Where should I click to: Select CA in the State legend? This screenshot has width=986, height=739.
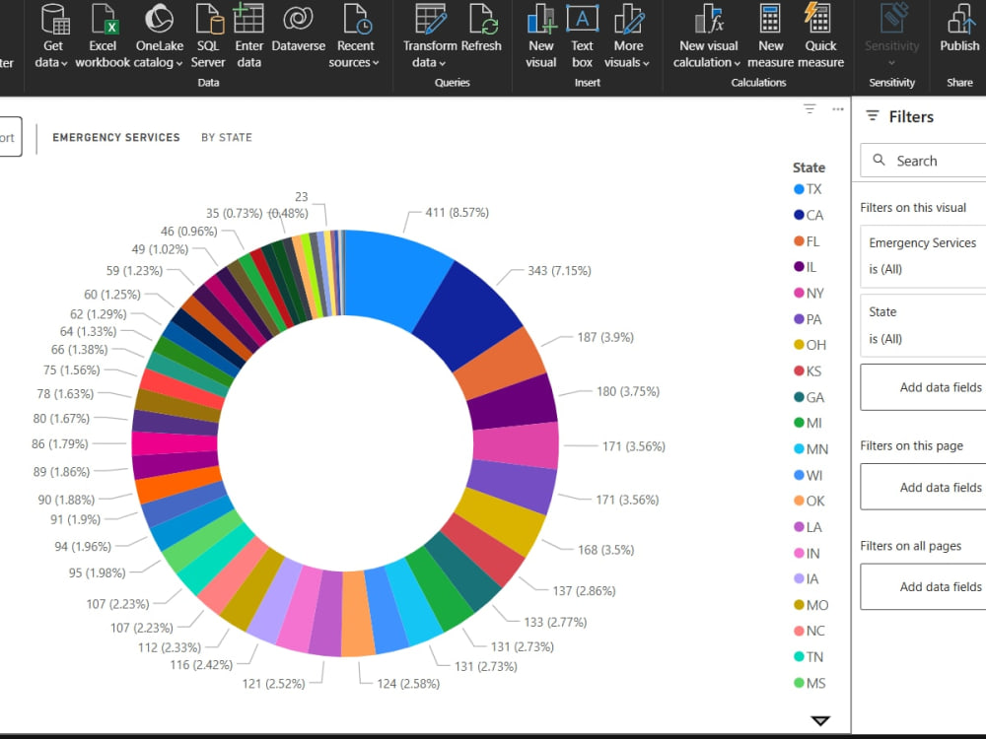(809, 215)
